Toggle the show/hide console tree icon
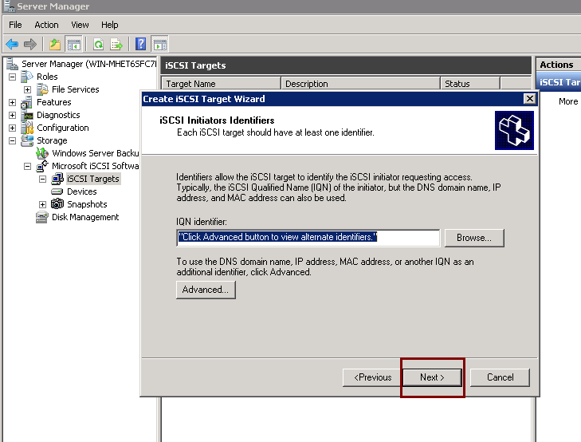Screen dimensions: 581x442 click(x=73, y=45)
